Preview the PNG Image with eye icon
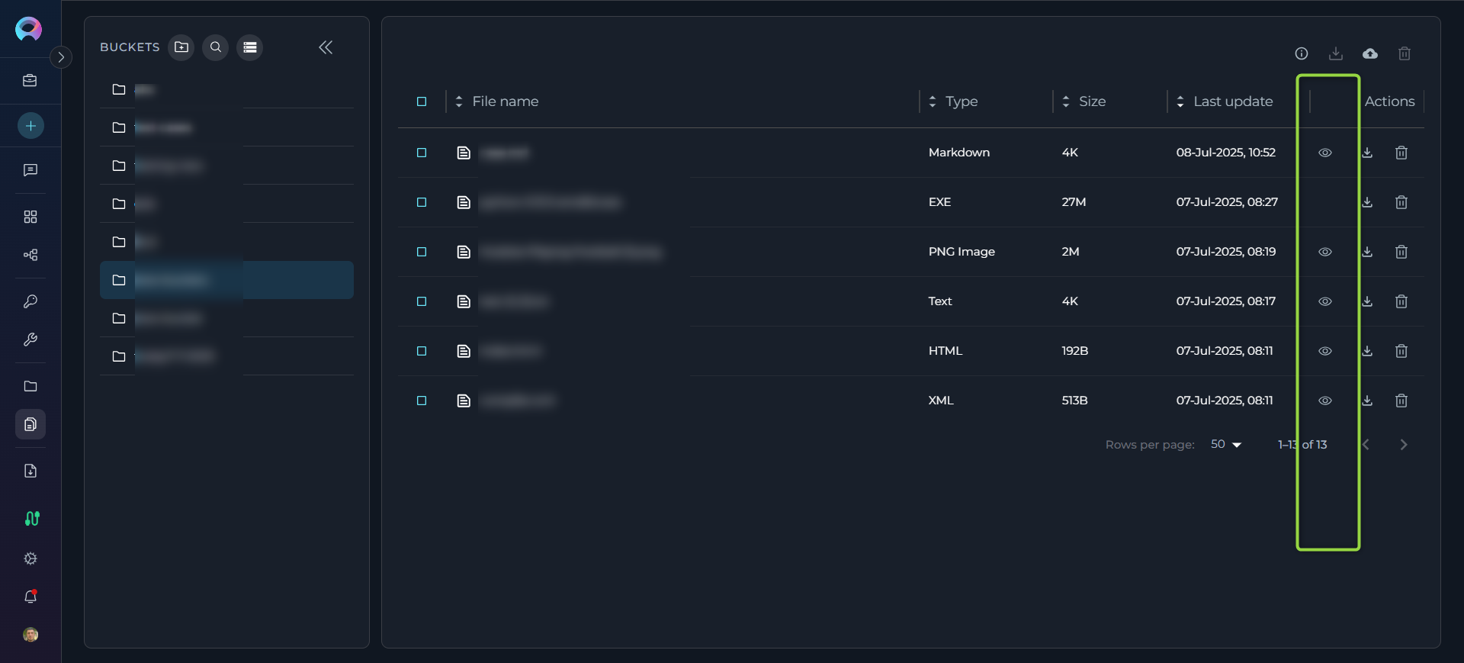The height and width of the screenshot is (663, 1464). pyautogui.click(x=1325, y=252)
